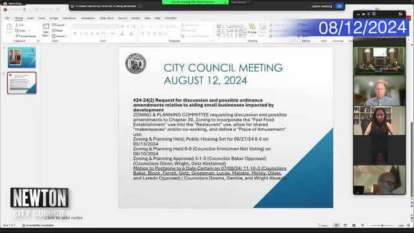Switch to the Review tab

coord(135,18)
